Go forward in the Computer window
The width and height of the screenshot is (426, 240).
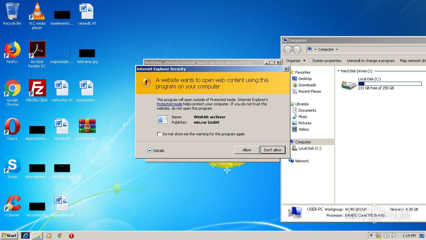297,50
